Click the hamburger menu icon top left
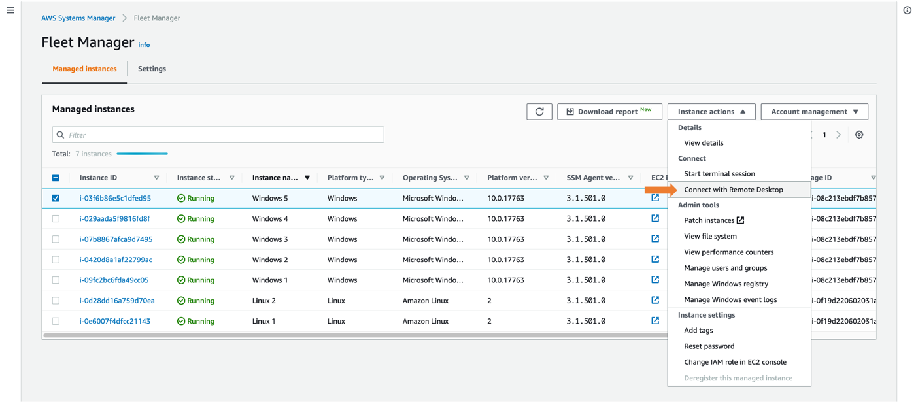The image size is (918, 402). click(10, 10)
